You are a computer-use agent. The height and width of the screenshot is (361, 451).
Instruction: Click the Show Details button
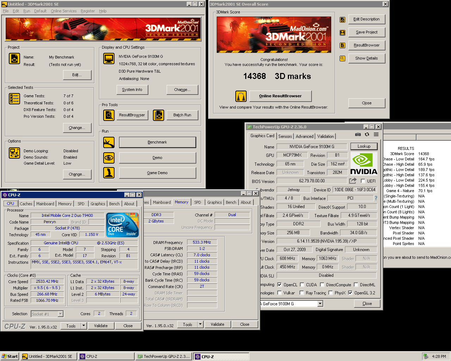point(366,59)
